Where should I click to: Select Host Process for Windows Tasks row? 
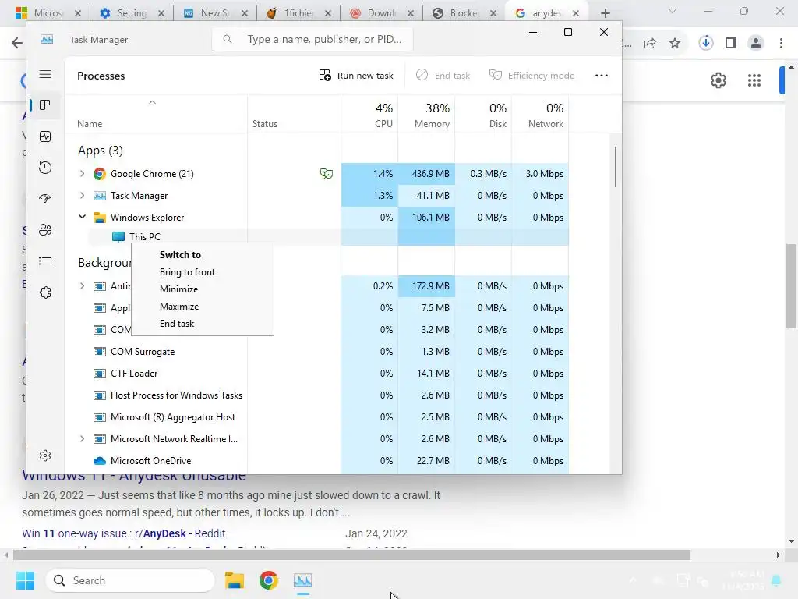click(316, 395)
